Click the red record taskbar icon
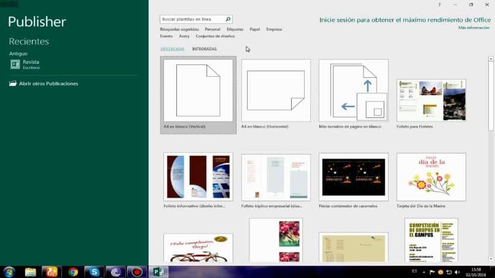The image size is (495, 278). pyautogui.click(x=137, y=272)
